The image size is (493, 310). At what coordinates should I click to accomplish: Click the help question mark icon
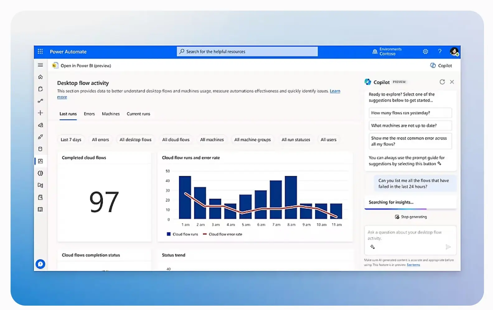pyautogui.click(x=440, y=51)
